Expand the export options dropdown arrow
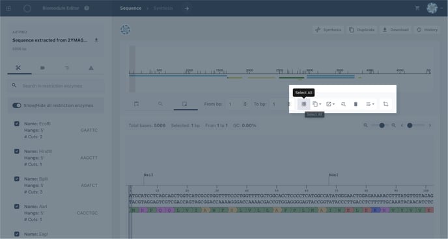The width and height of the screenshot is (448, 239). tap(333, 105)
